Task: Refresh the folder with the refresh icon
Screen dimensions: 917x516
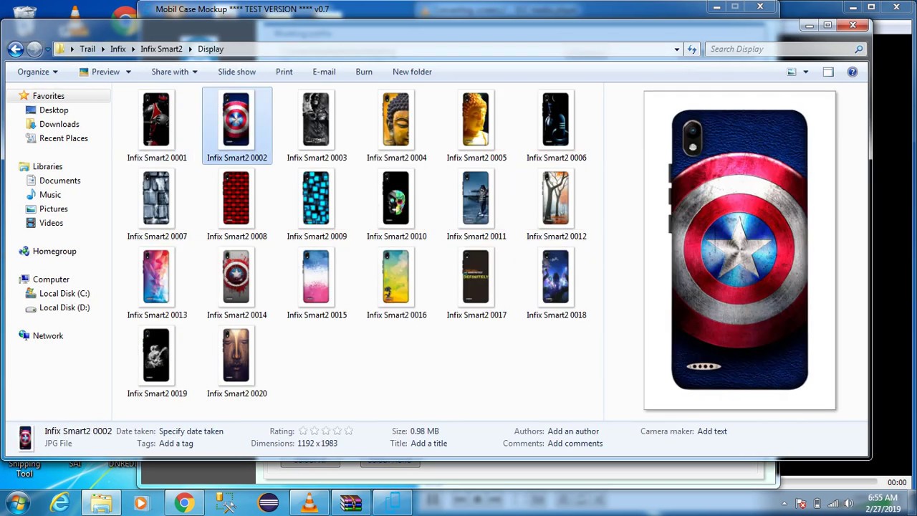Action: pos(692,49)
